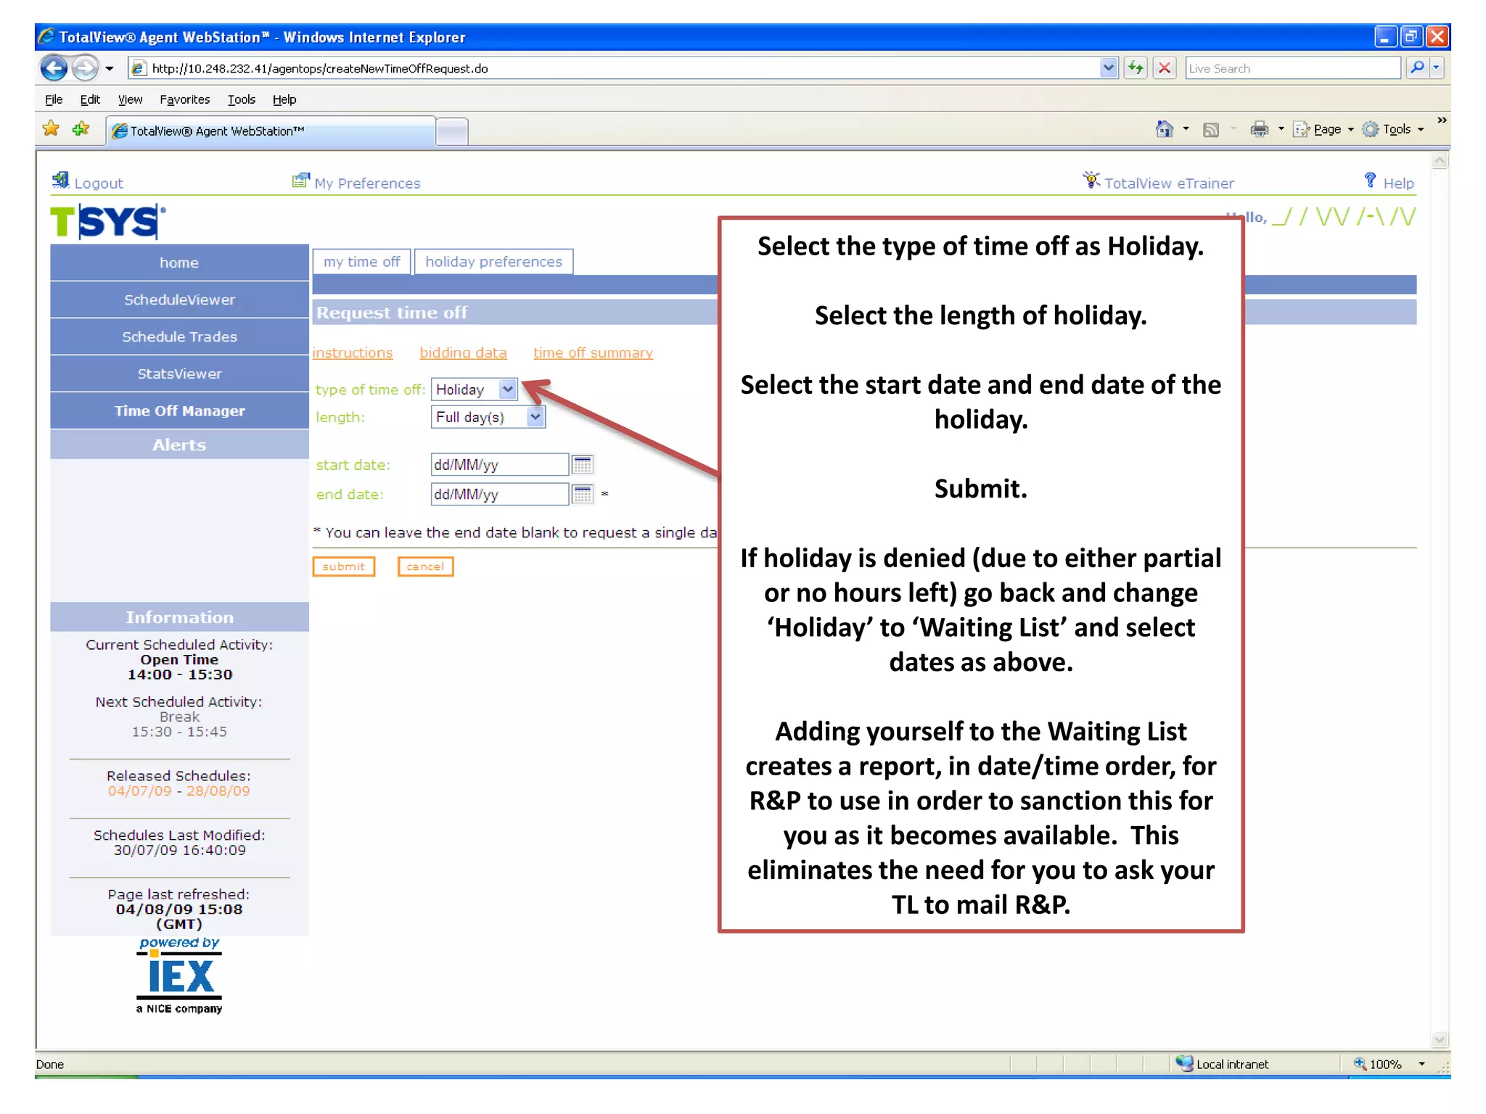Expand the type of time off dropdown
The height and width of the screenshot is (1114, 1486).
click(508, 389)
